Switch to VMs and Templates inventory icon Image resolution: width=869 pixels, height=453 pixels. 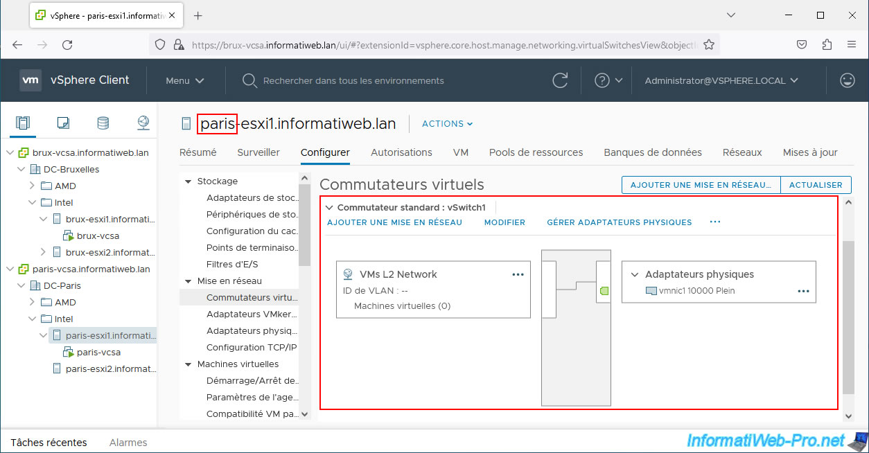tap(63, 123)
